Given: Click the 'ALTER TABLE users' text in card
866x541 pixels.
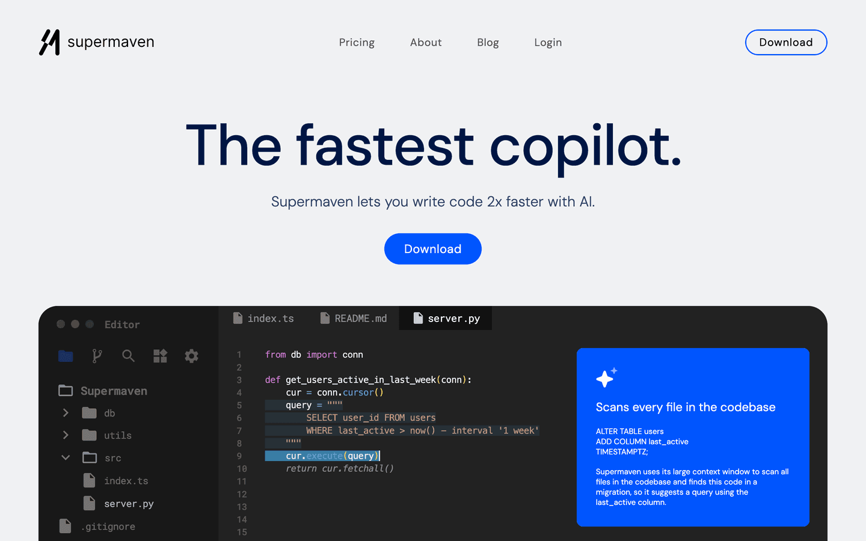Looking at the screenshot, I should point(630,431).
